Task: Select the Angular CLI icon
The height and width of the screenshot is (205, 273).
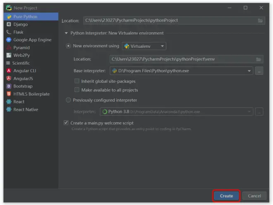Action: [9, 71]
